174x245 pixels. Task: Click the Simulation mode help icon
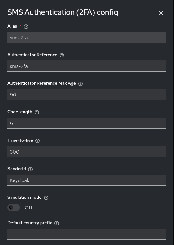46,198
